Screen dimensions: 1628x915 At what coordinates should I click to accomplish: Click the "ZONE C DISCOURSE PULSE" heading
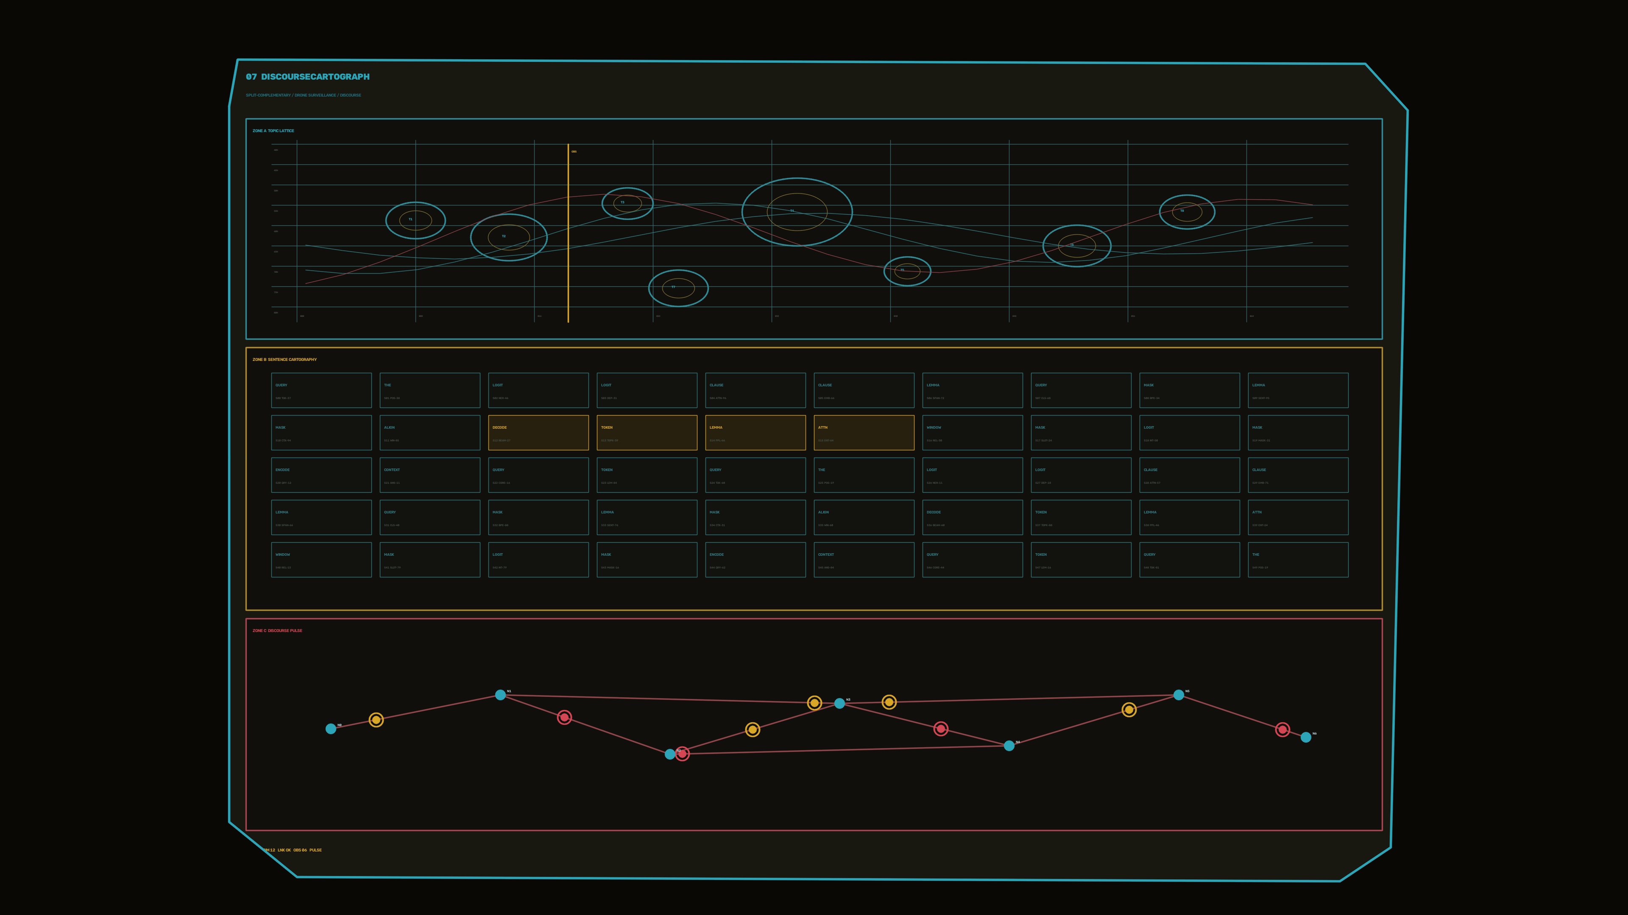tap(277, 630)
